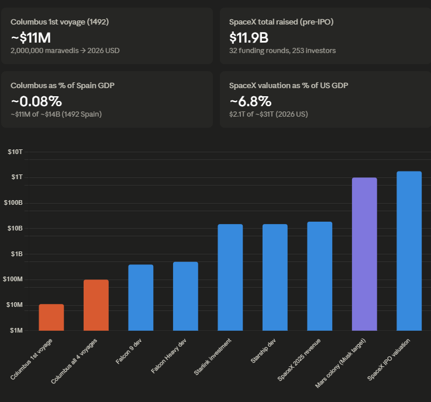This screenshot has width=431, height=402.
Task: Click 'Columbus all 4 voyages' x-axis label
Action: pos(74,361)
